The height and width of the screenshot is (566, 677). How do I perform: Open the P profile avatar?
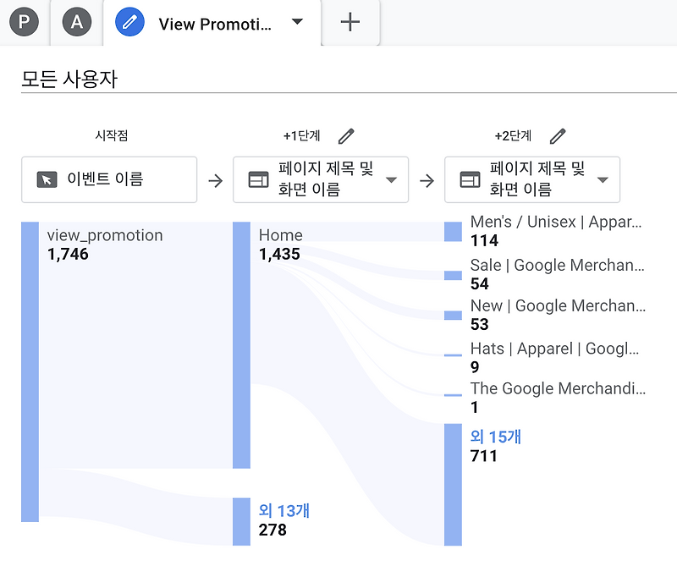25,22
